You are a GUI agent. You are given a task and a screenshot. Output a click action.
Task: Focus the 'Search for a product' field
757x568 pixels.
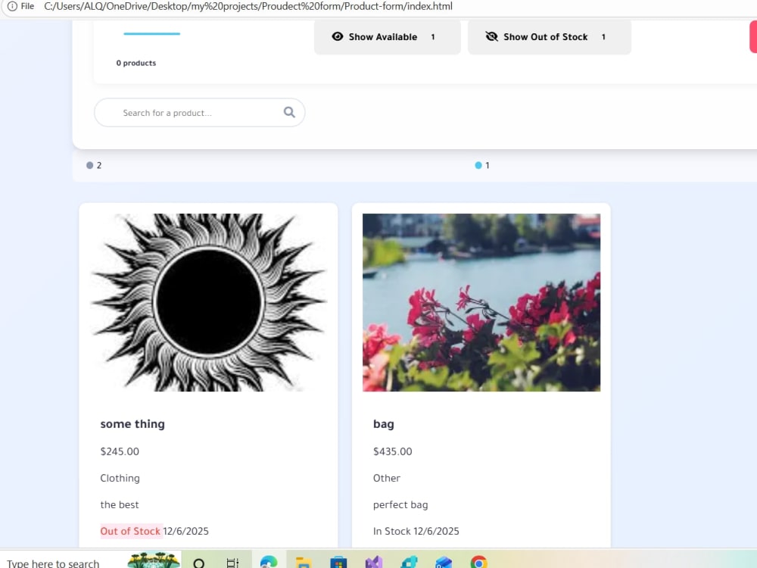(x=199, y=113)
